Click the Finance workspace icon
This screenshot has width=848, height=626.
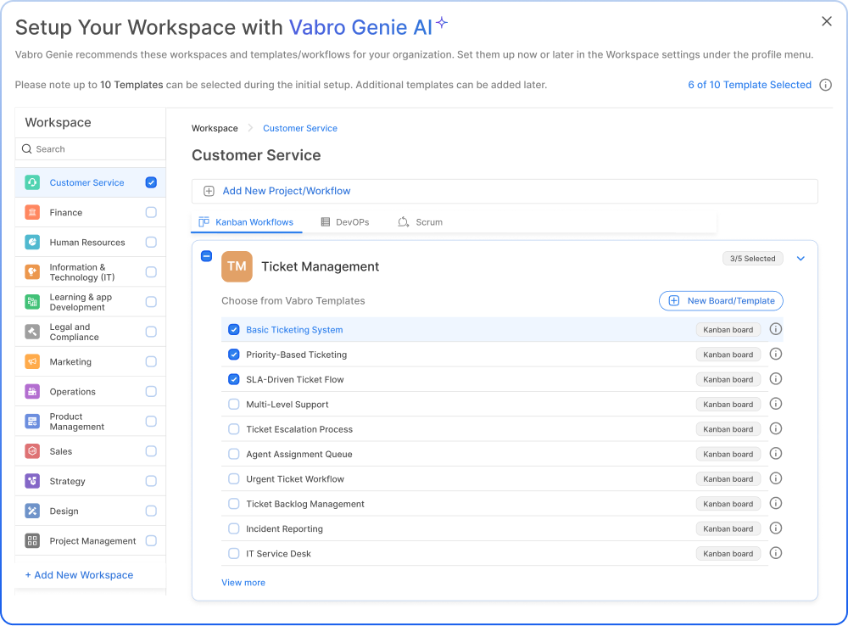click(x=32, y=212)
